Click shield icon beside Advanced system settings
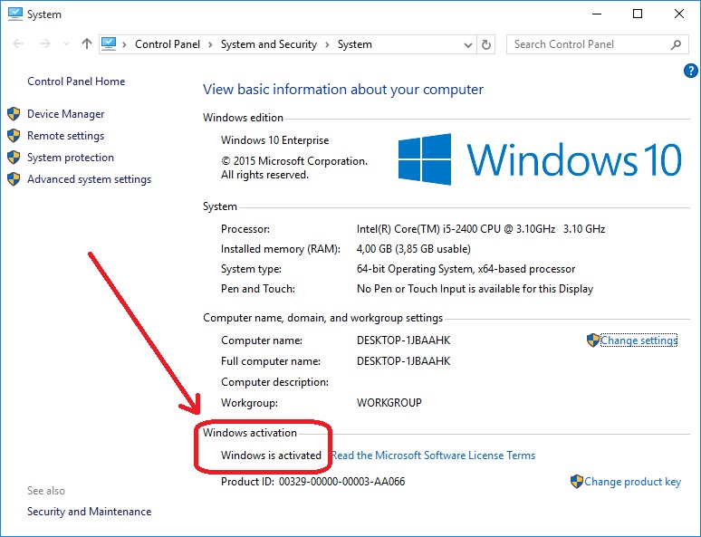Viewport: 701px width, 537px height. point(14,179)
